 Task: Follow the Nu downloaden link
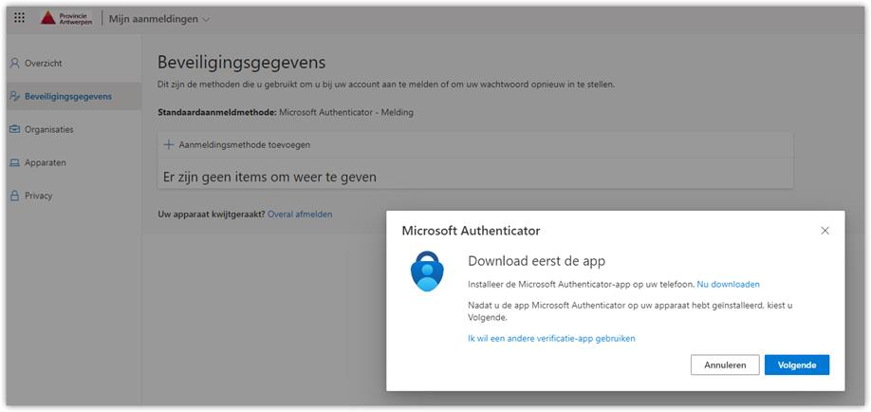[728, 284]
